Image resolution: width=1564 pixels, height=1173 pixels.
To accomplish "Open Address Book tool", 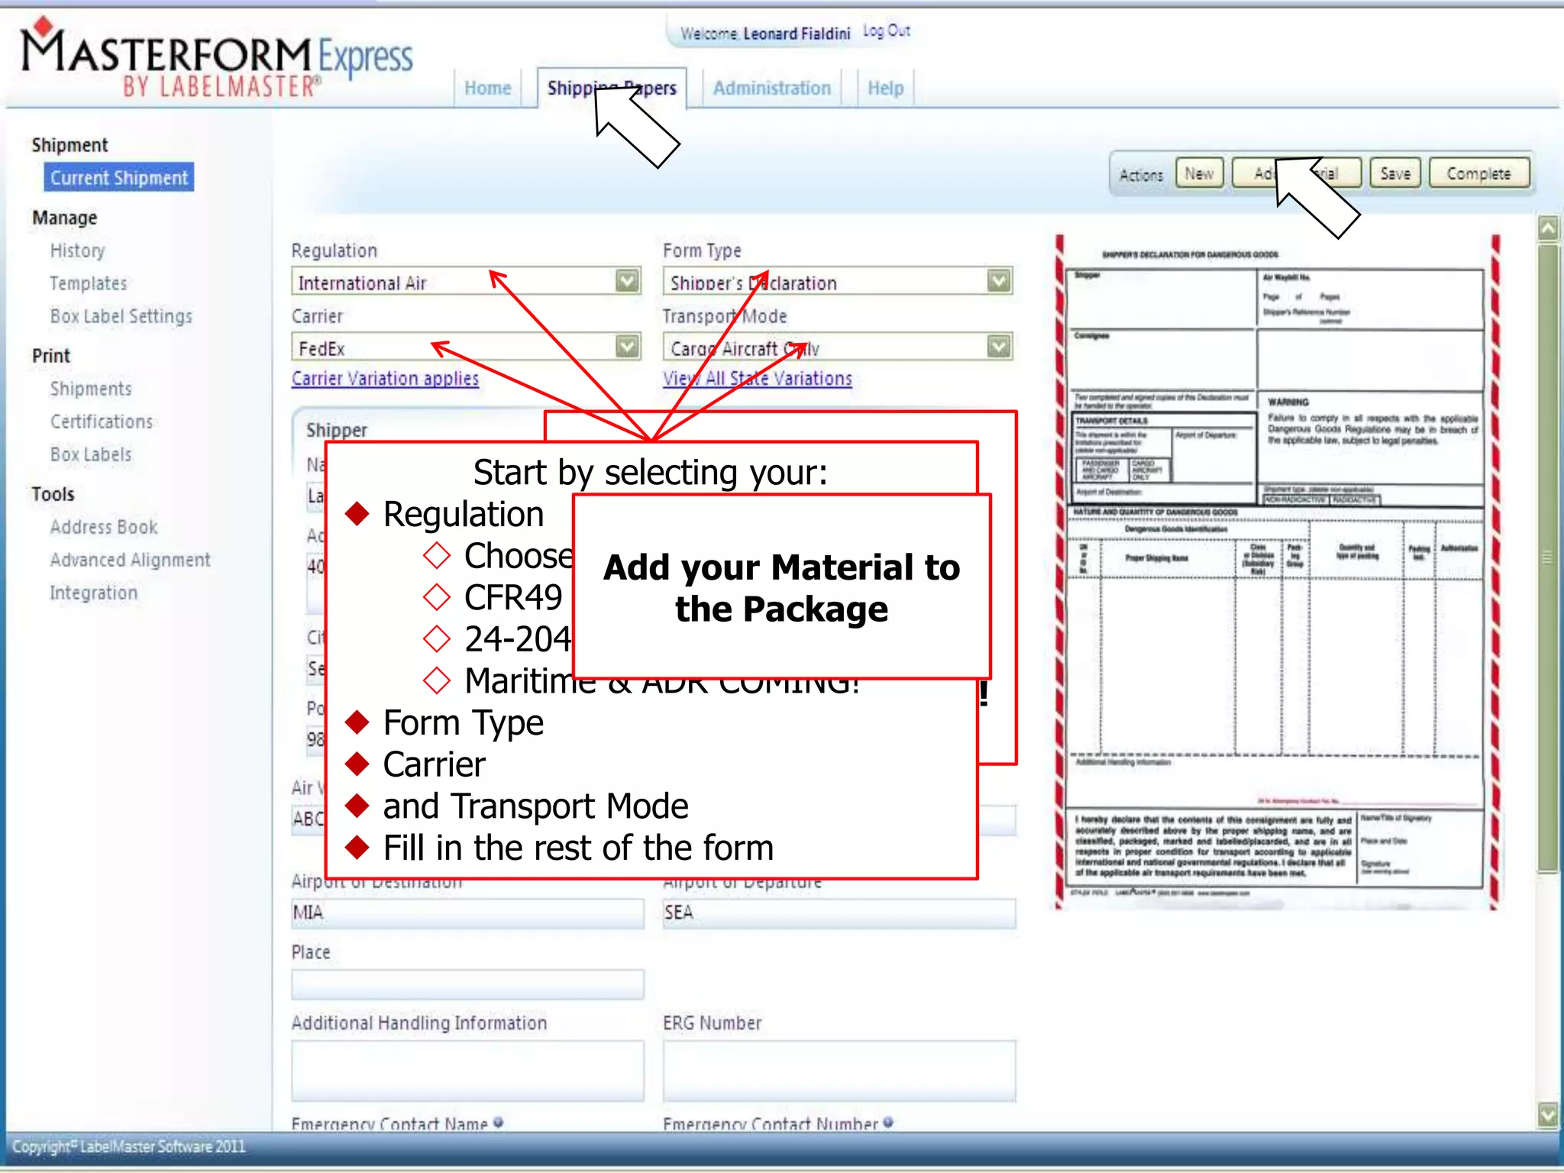I will (x=104, y=527).
